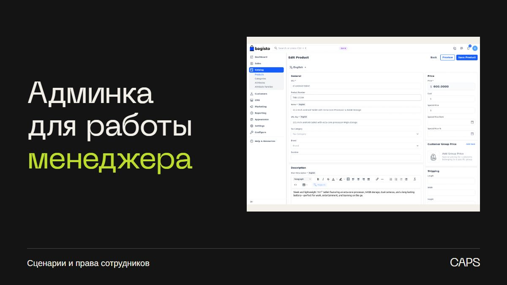
Task: Insert link in description editor
Action: pyautogui.click(x=377, y=179)
